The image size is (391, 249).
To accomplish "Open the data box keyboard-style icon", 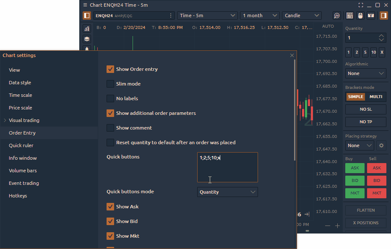I will [349, 16].
